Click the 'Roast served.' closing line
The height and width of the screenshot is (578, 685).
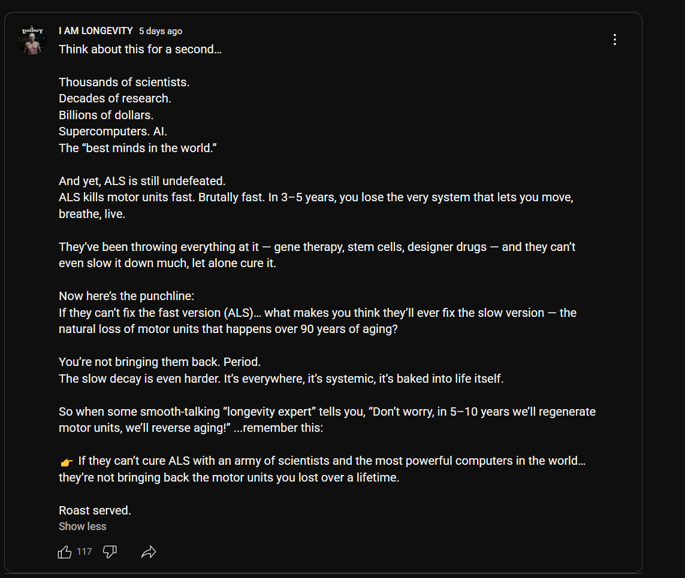95,510
